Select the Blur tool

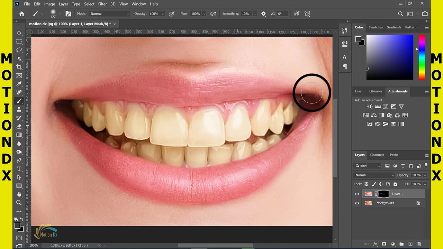(x=19, y=143)
